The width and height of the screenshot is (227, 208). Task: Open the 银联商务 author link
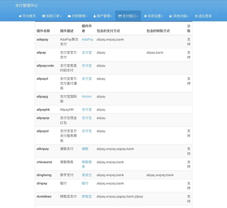tap(87, 164)
